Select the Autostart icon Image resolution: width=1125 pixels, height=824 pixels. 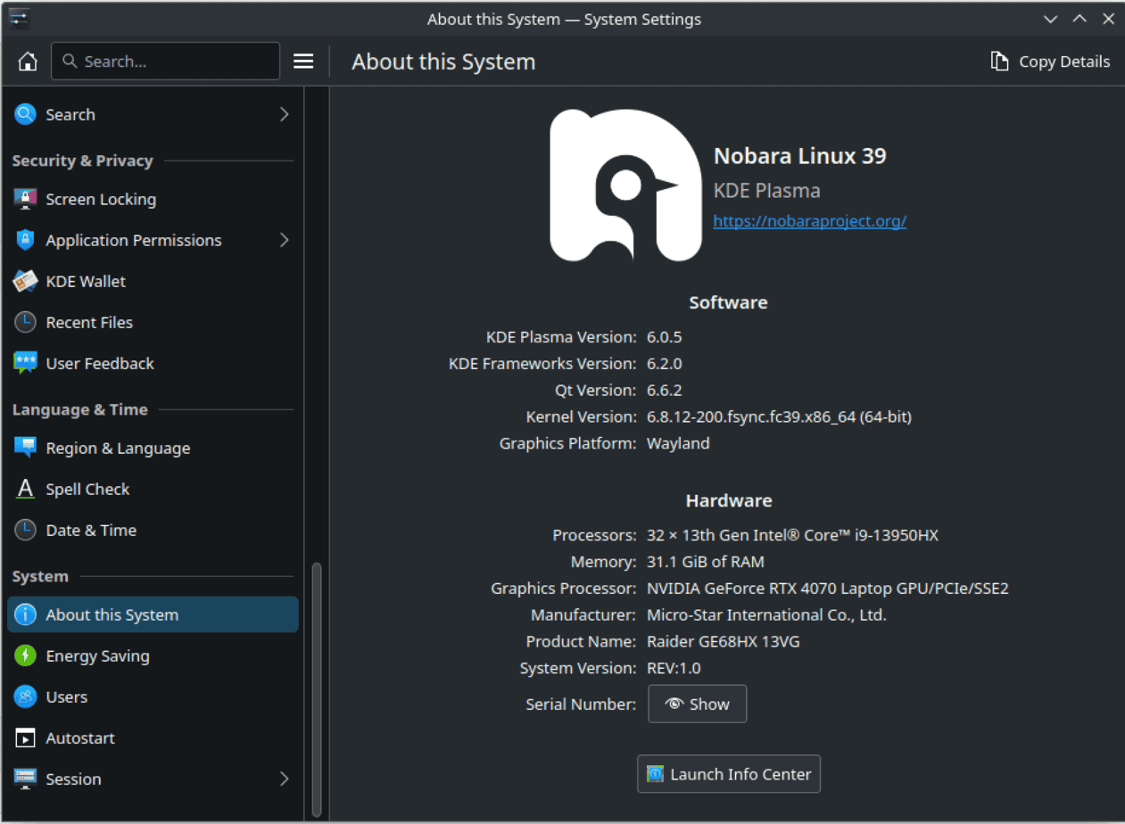[25, 737]
